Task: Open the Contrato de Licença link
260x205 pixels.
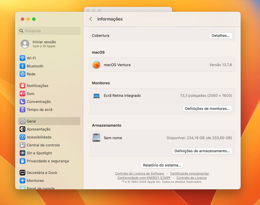Action: pos(191,178)
